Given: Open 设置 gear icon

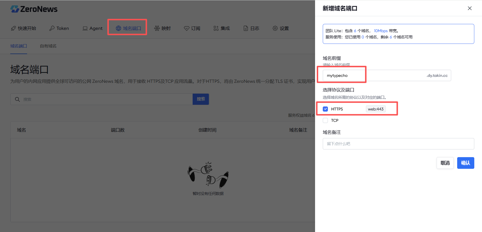Looking at the screenshot, I should tap(275, 28).
